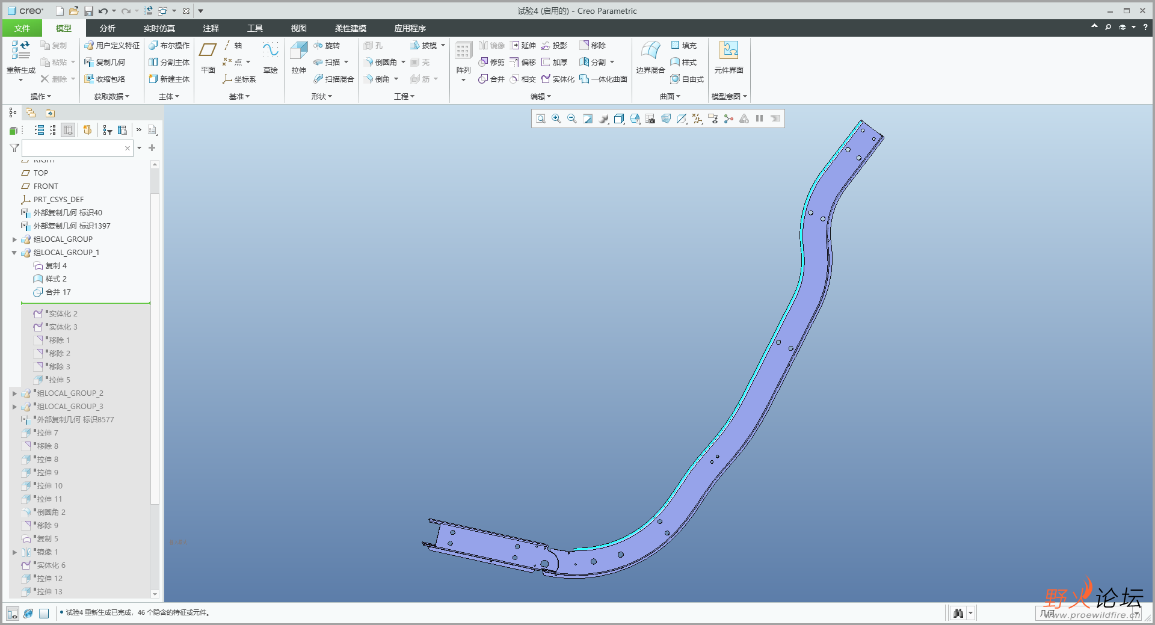1155x625 pixels.
Task: Click the model tree search filter field
Action: click(73, 148)
